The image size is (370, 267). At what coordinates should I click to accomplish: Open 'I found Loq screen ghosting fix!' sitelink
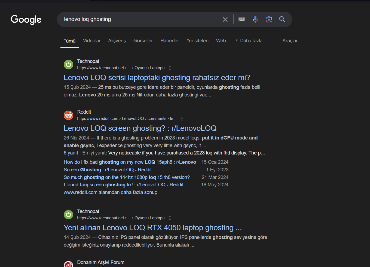pyautogui.click(x=124, y=185)
